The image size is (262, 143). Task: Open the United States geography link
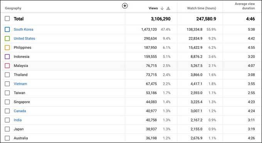click(24, 38)
